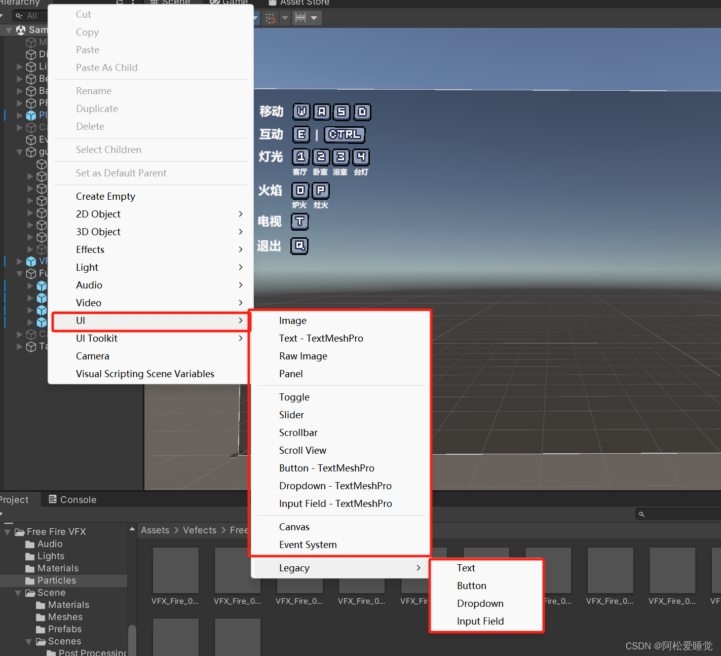This screenshot has width=721, height=656.
Task: Click Assets in the breadcrumb path
Action: pyautogui.click(x=155, y=530)
